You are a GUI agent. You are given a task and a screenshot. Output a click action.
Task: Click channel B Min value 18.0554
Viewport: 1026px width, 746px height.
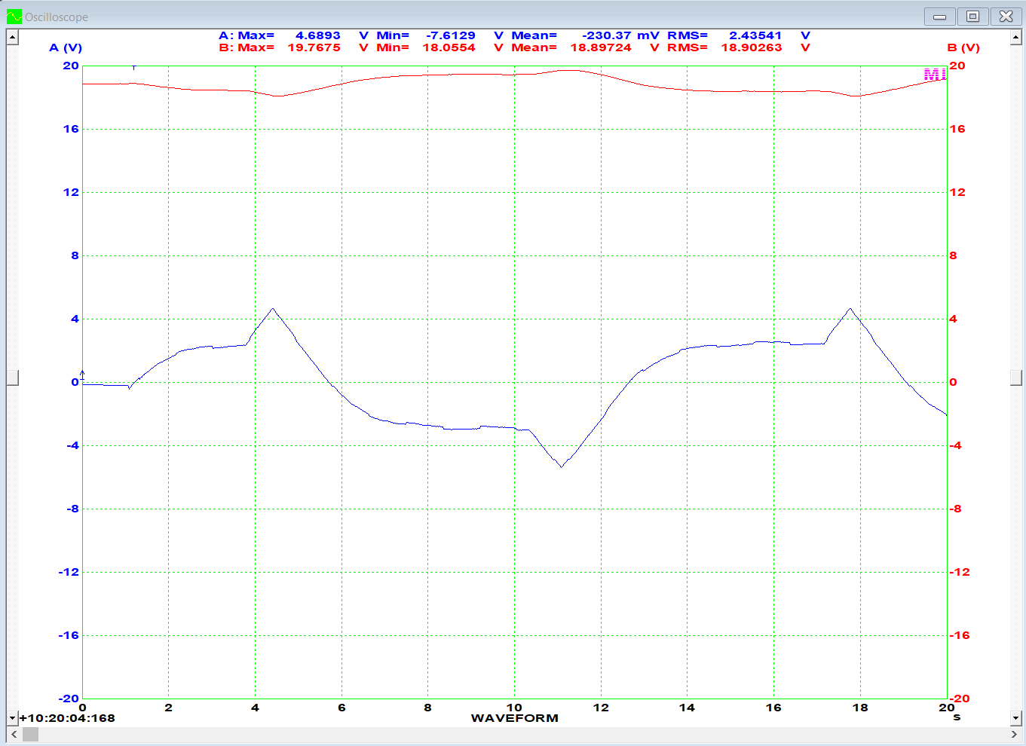tap(449, 47)
